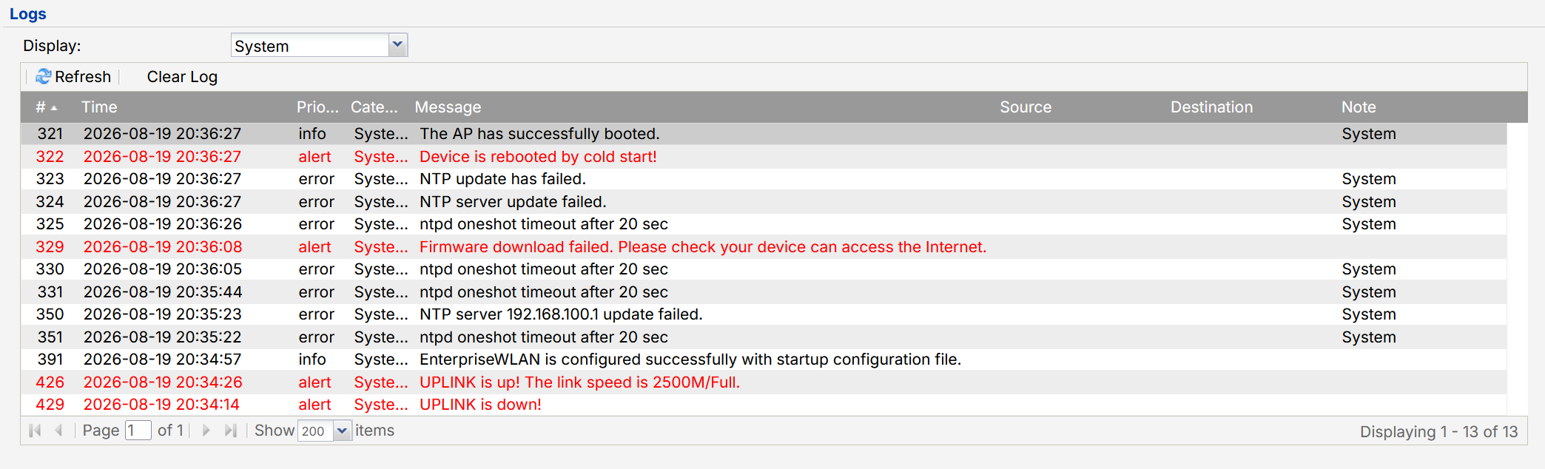The height and width of the screenshot is (469, 1545).
Task: Go to the previous page of logs
Action: (x=58, y=431)
